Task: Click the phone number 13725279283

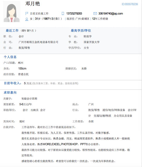Action: pyautogui.click(x=74, y=13)
